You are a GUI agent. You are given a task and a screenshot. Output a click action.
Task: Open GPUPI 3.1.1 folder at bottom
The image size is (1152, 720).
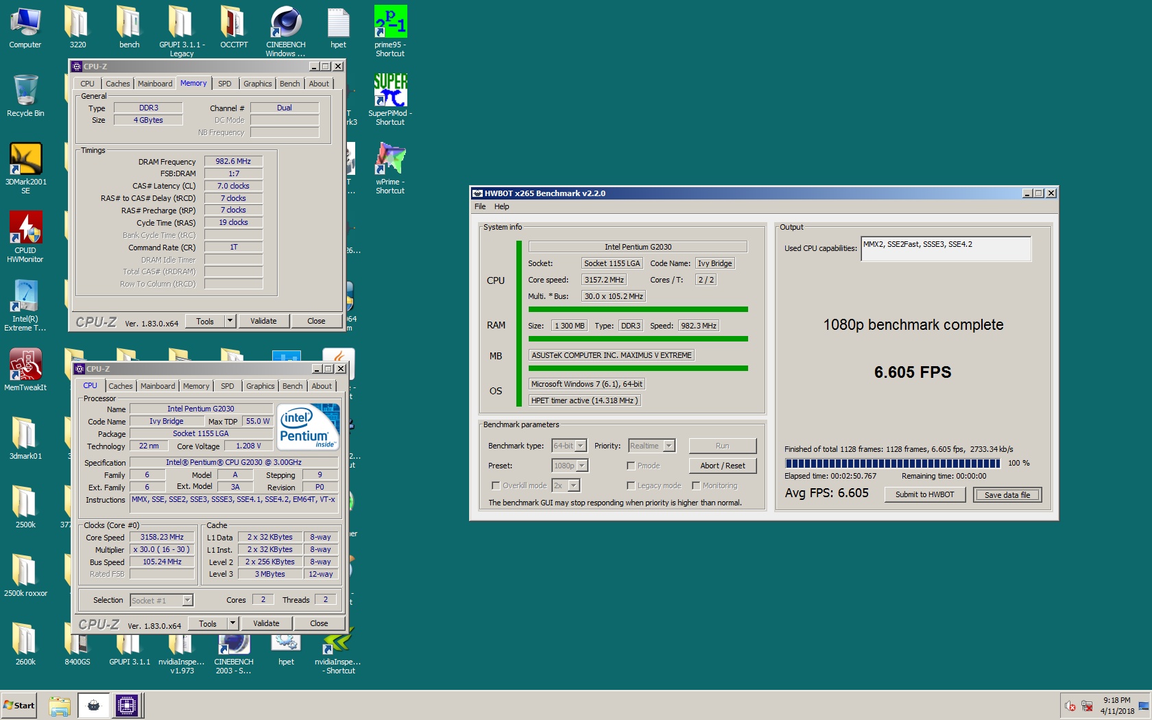point(130,651)
